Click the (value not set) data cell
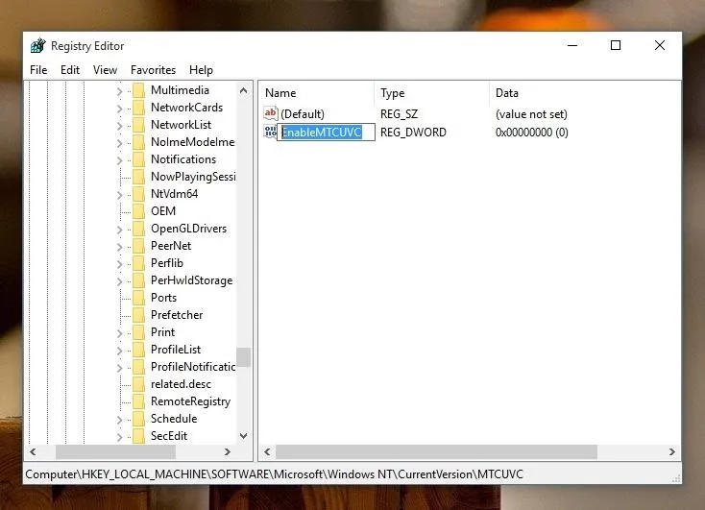 pos(531,114)
